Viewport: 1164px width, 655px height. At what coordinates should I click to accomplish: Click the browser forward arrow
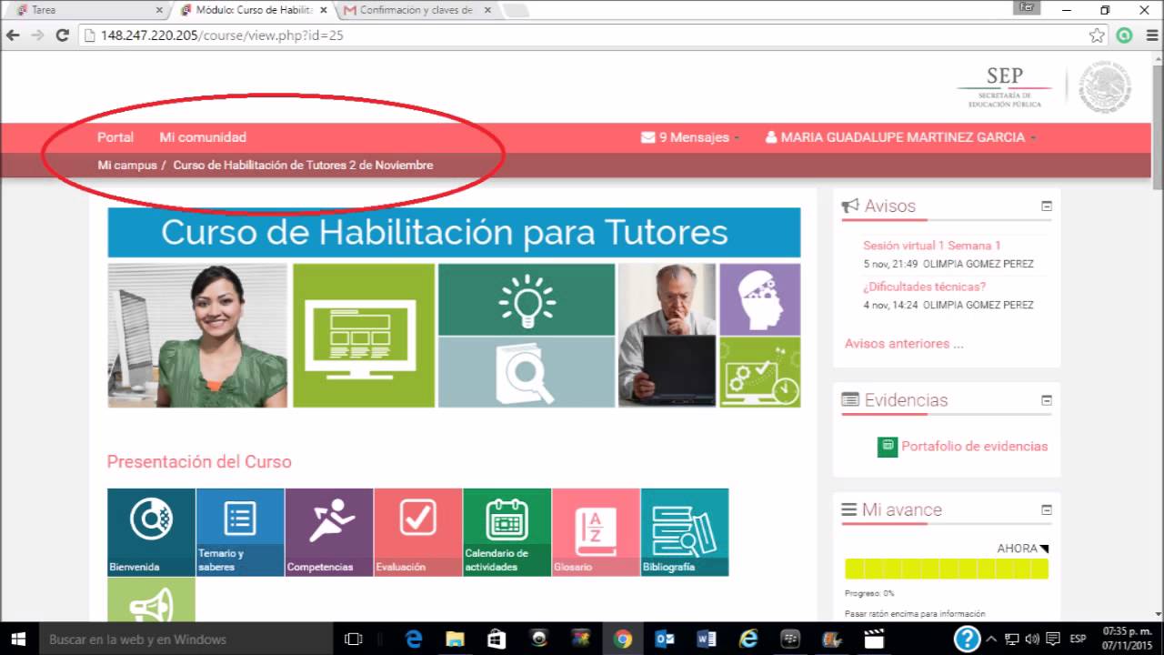click(x=37, y=35)
